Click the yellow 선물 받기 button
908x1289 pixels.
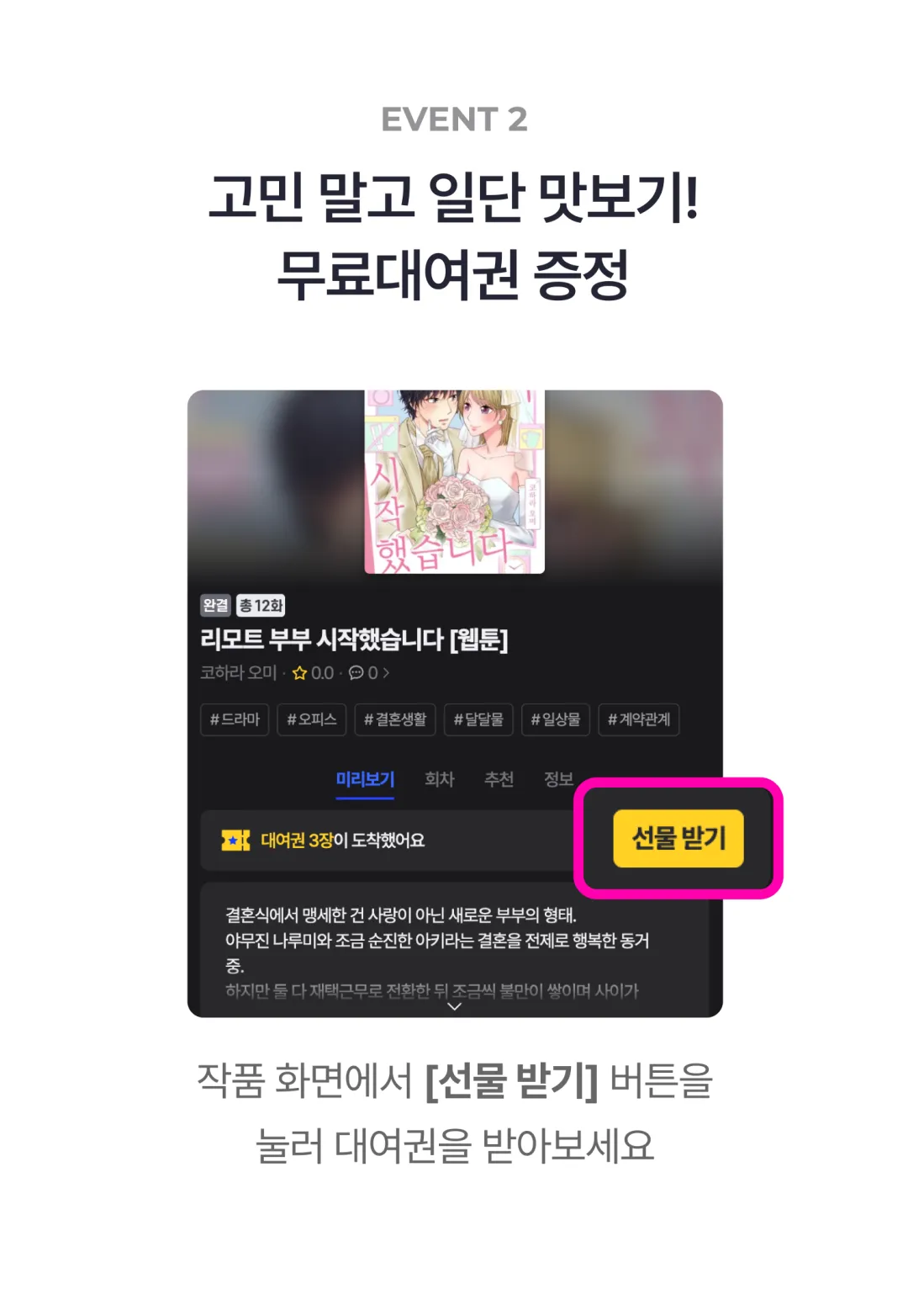678,838
